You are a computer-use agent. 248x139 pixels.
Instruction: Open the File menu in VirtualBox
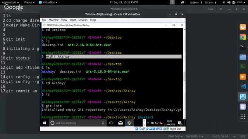[44, 20]
